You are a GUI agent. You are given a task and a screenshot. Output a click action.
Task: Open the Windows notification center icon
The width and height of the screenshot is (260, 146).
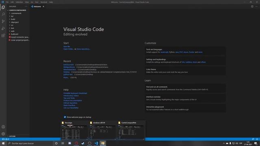pyautogui.click(x=256, y=143)
